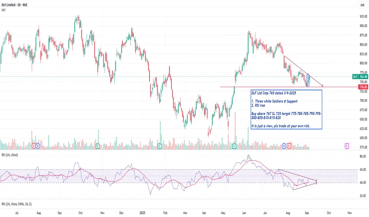The width and height of the screenshot is (369, 217).
Task: Click the Jun label on the time axis
Action: tap(244, 213)
